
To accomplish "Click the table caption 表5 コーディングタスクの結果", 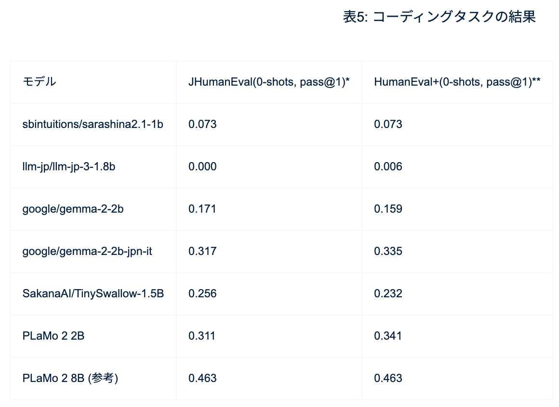I will (439, 17).
